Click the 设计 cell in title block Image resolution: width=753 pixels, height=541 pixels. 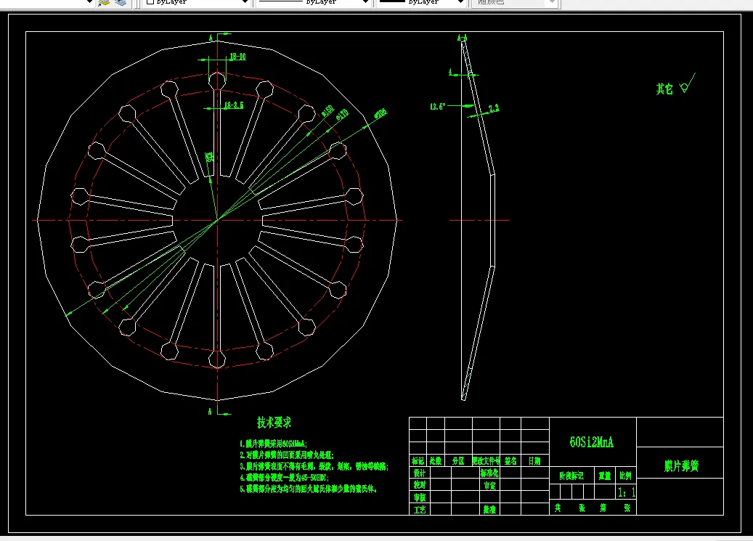pyautogui.click(x=420, y=473)
